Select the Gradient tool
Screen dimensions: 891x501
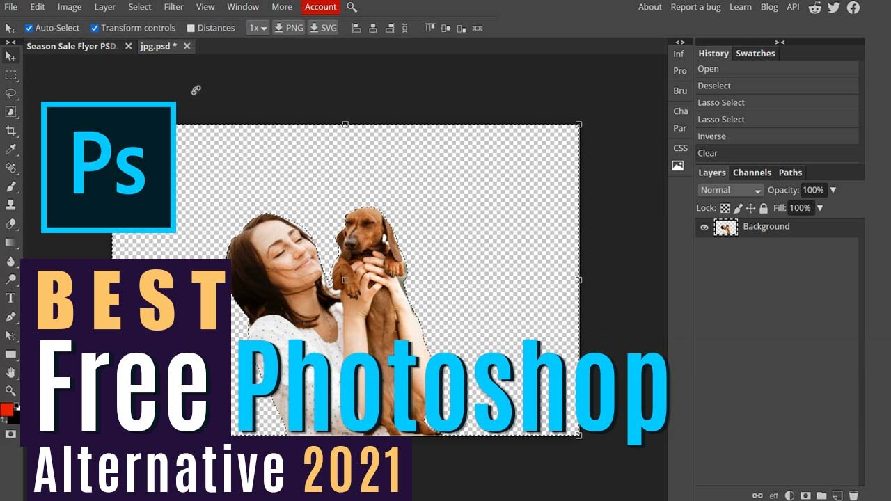[10, 243]
